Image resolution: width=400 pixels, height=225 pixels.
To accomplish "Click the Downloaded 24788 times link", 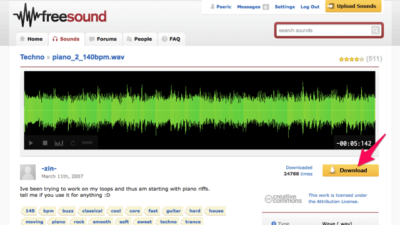I will point(298,171).
